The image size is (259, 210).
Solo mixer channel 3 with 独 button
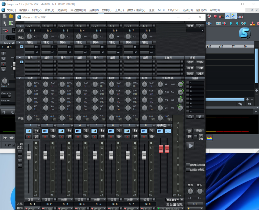69,131
